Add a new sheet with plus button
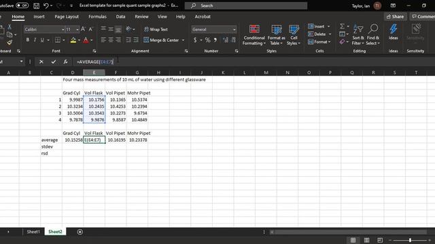Image resolution: width=435 pixels, height=244 pixels. coord(80,232)
